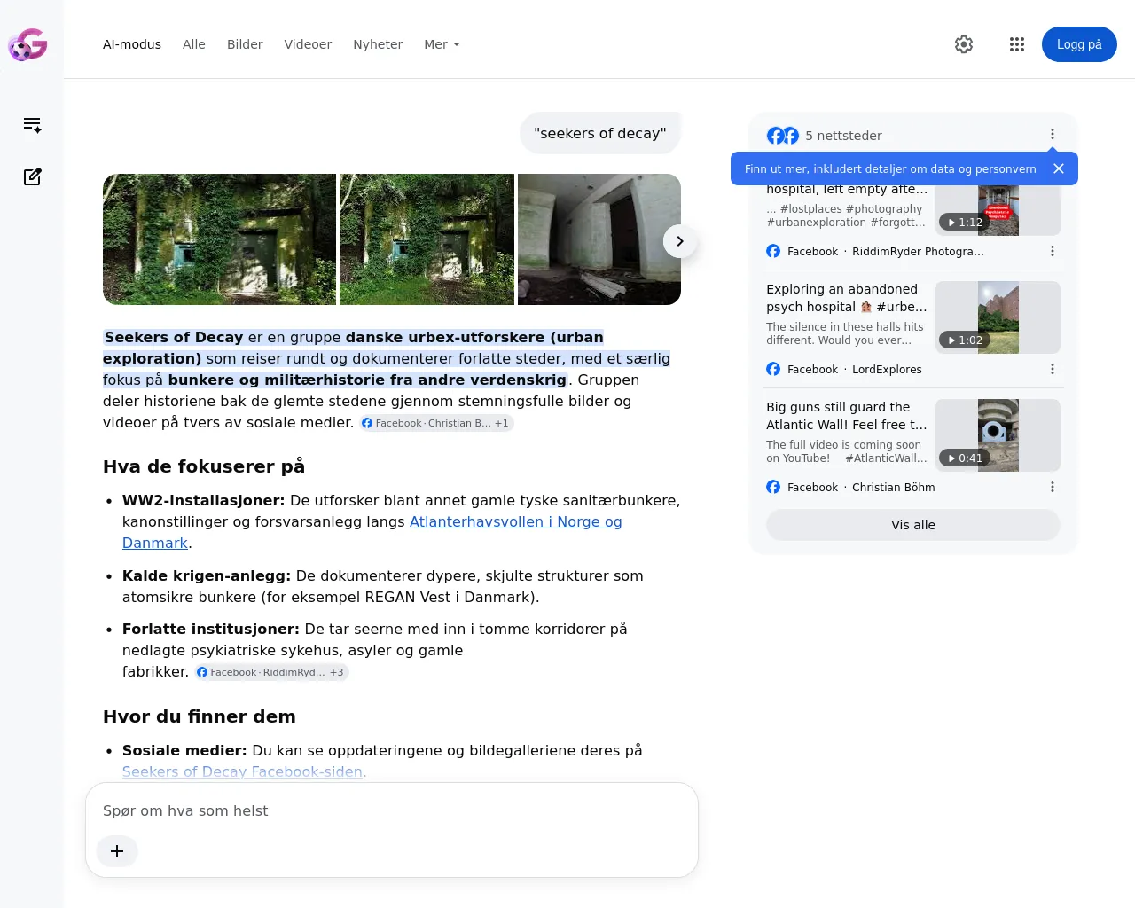1135x908 pixels.
Task: Open the settings gear icon
Action: click(x=964, y=44)
